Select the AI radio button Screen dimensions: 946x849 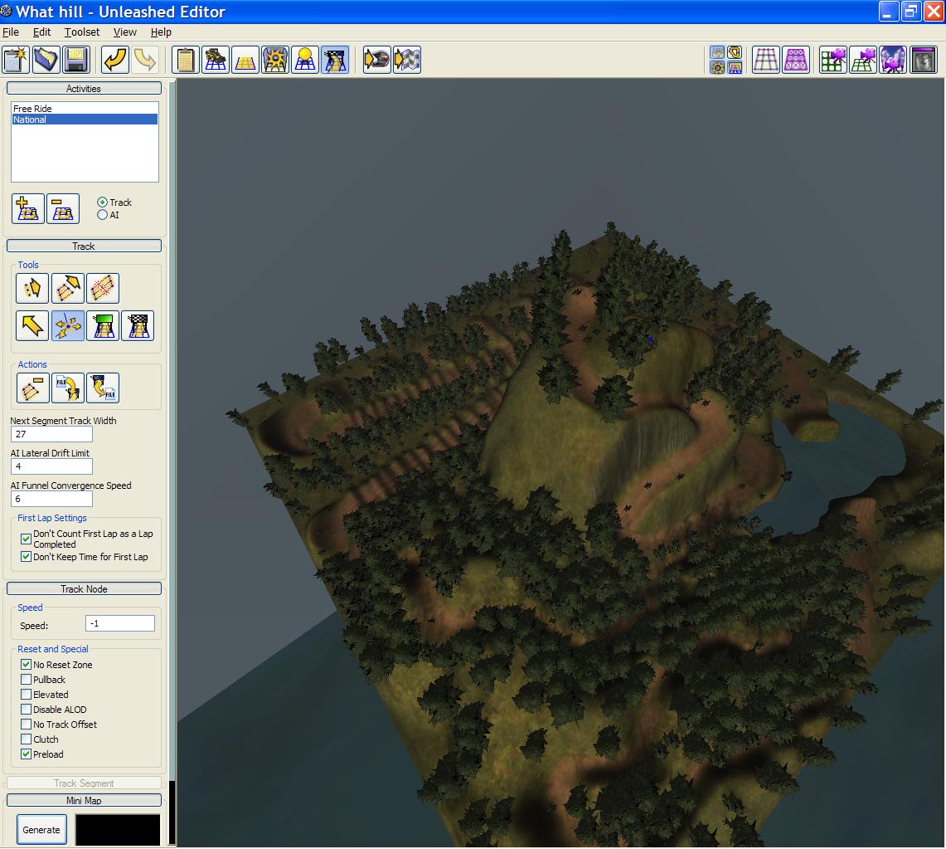[x=103, y=215]
